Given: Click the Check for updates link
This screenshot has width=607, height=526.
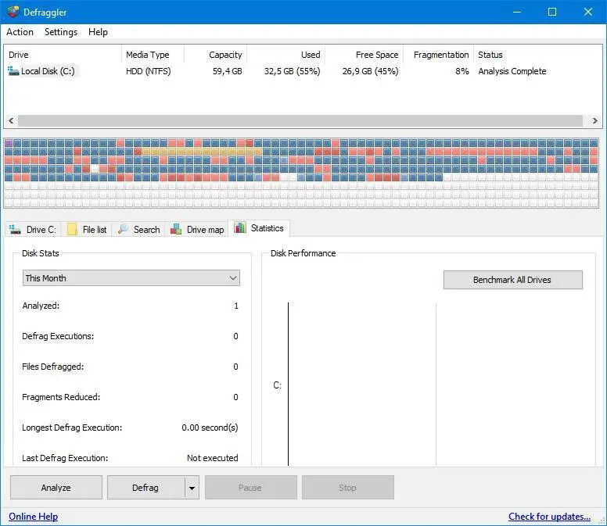Looking at the screenshot, I should (x=549, y=517).
